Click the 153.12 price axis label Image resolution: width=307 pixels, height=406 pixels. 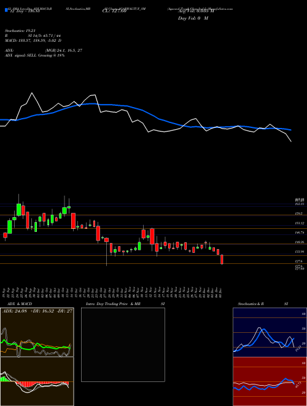click(300, 223)
